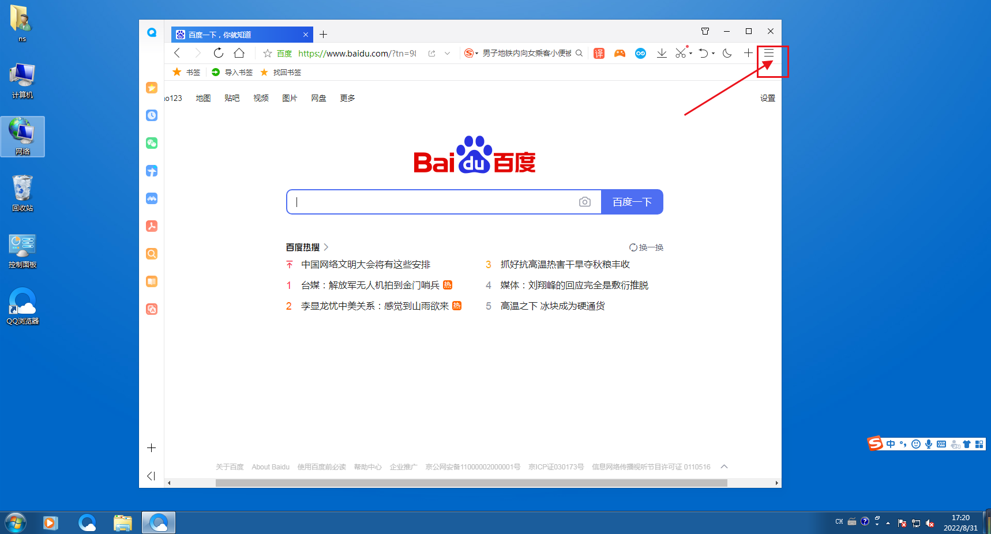Refresh hot searches with 换一换
The width and height of the screenshot is (991, 534).
[646, 247]
